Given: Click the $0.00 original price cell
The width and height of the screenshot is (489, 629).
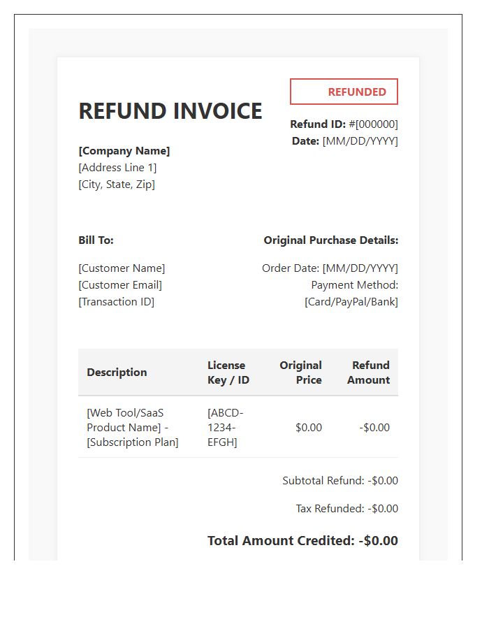Looking at the screenshot, I should coord(309,428).
